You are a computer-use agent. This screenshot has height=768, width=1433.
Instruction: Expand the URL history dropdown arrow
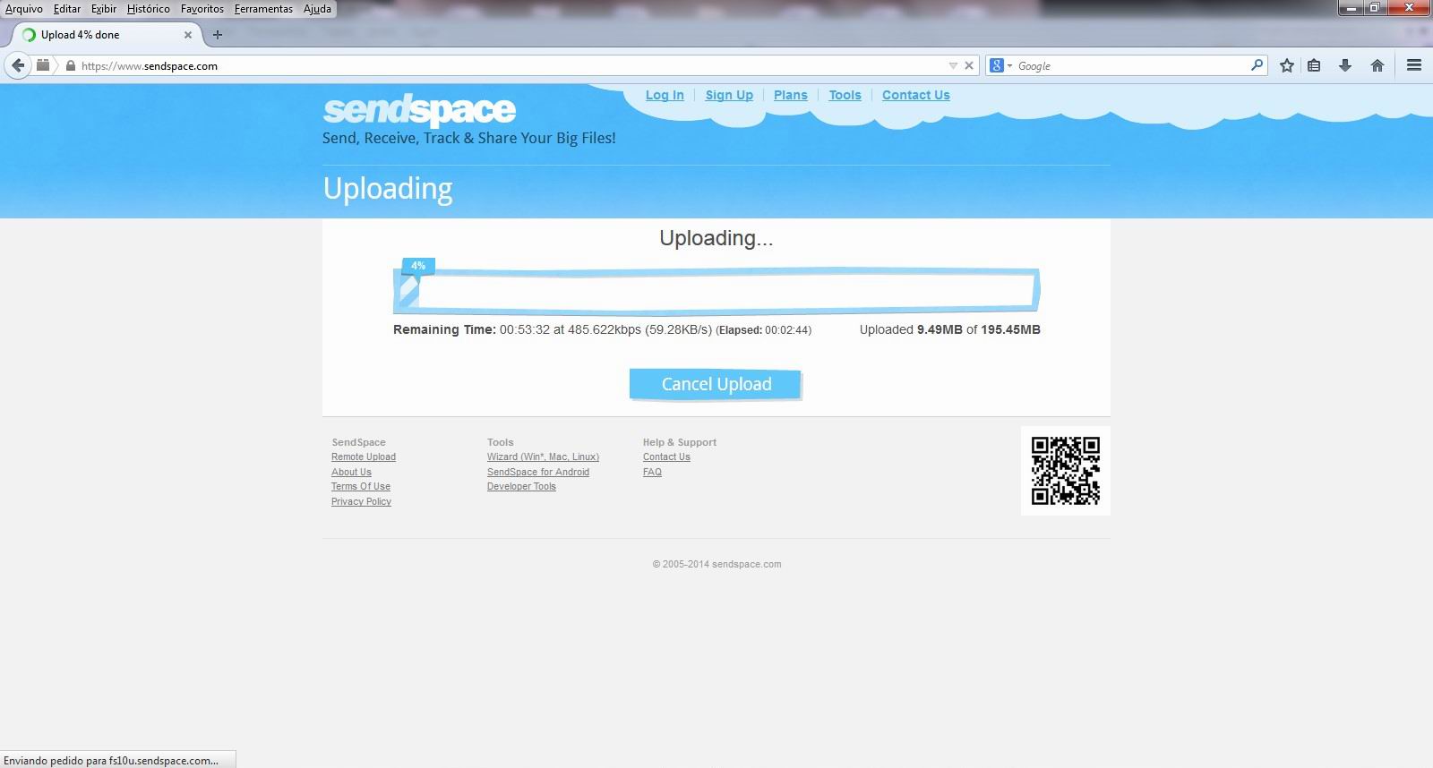coord(953,65)
